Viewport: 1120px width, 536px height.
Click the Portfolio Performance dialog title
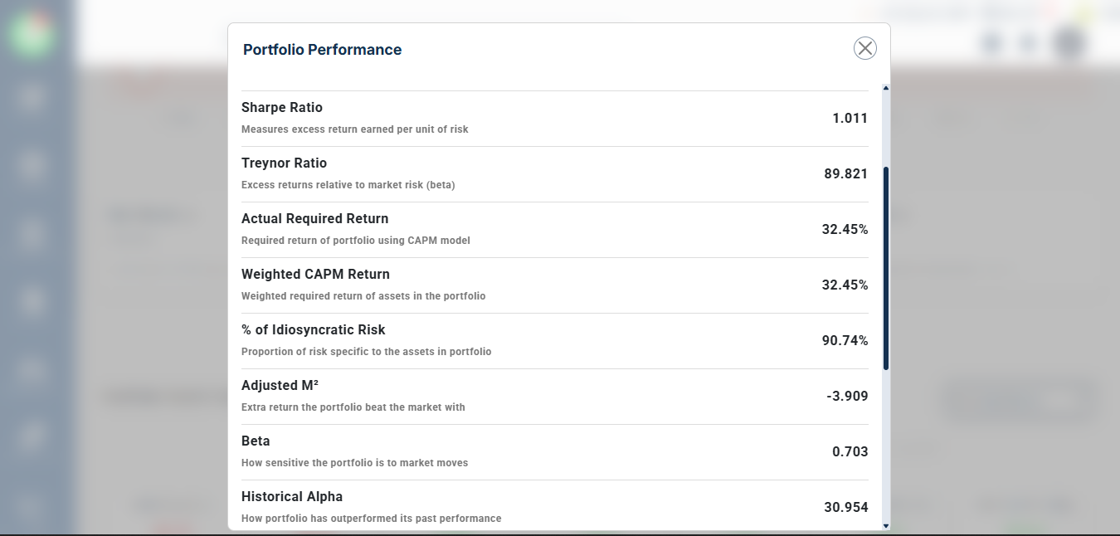click(x=322, y=50)
